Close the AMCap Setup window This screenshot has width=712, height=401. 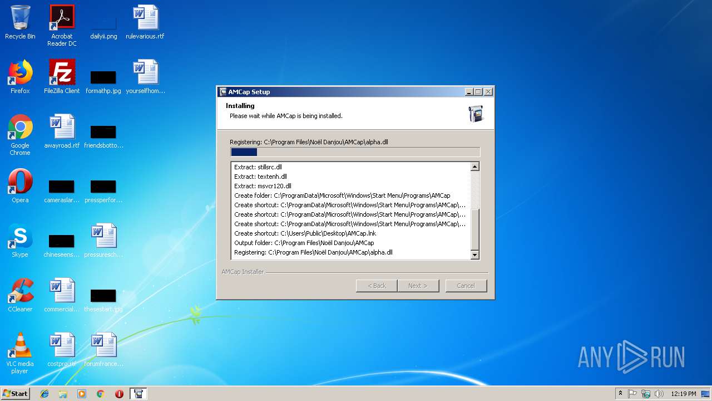point(488,92)
